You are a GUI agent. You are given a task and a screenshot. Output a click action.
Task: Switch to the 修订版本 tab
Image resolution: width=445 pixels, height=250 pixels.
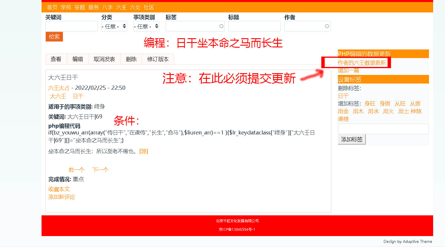point(158,59)
